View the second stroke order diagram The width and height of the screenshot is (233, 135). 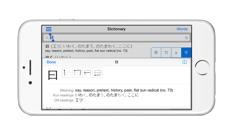point(77,73)
